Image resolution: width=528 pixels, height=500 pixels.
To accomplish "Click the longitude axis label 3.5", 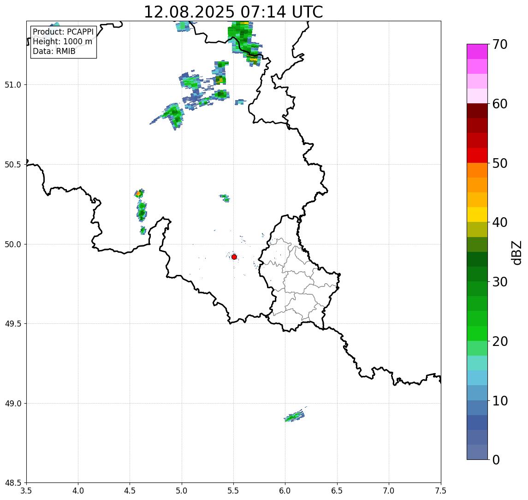I will 26,491.
